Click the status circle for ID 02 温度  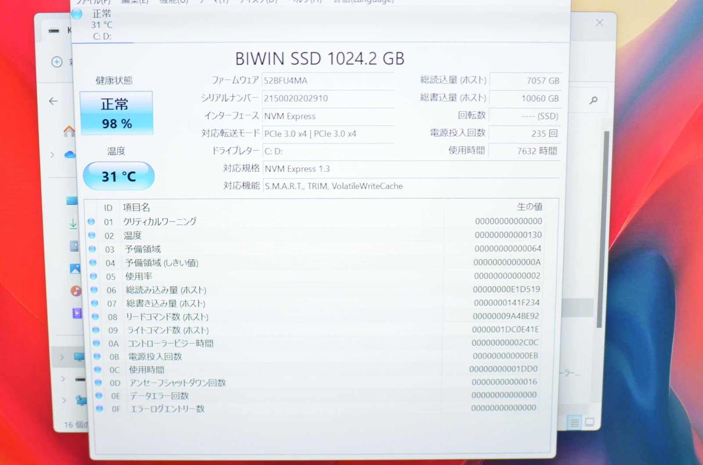click(92, 235)
